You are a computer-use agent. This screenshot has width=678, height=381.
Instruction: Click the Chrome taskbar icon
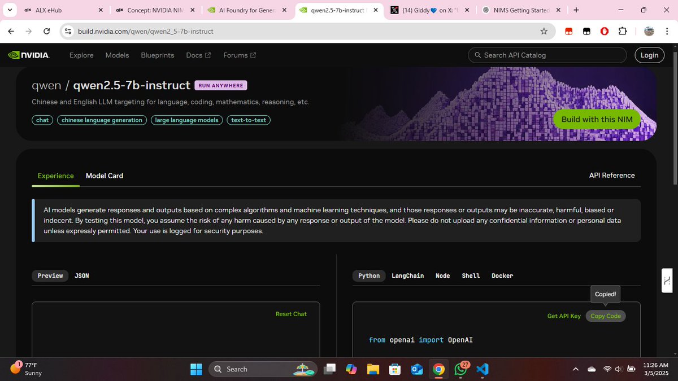coord(438,369)
